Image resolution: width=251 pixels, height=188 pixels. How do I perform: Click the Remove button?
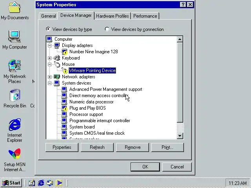pyautogui.click(x=133, y=147)
